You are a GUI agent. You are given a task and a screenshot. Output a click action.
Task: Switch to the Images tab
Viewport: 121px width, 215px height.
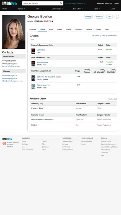60,29
